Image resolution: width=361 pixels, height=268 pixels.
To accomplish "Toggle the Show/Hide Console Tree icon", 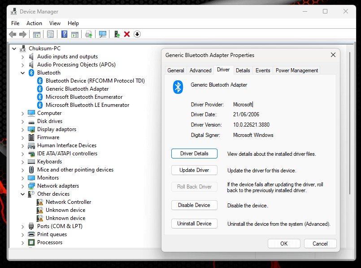I will pyautogui.click(x=36, y=34).
